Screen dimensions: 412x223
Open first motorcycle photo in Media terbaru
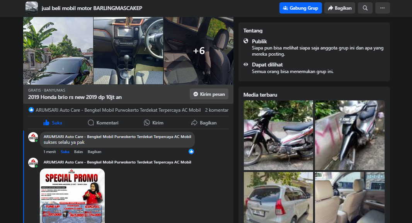pos(278,135)
